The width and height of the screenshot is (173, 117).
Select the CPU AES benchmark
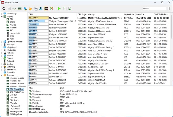pos(13,97)
